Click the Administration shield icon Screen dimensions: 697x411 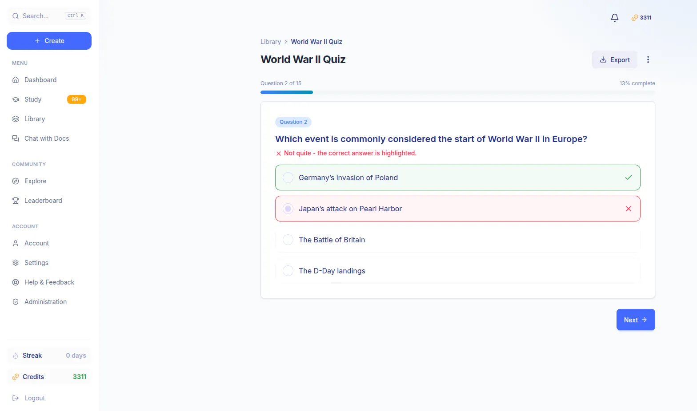pyautogui.click(x=16, y=302)
